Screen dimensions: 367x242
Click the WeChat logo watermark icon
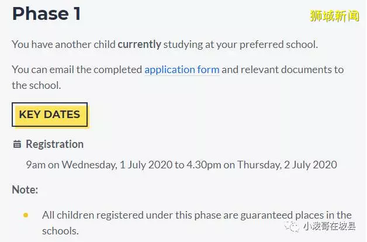pyautogui.click(x=292, y=226)
